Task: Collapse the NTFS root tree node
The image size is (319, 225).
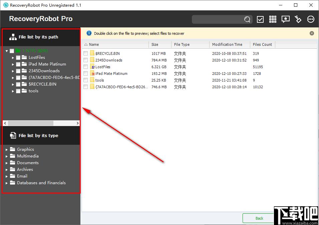Action: [7, 51]
